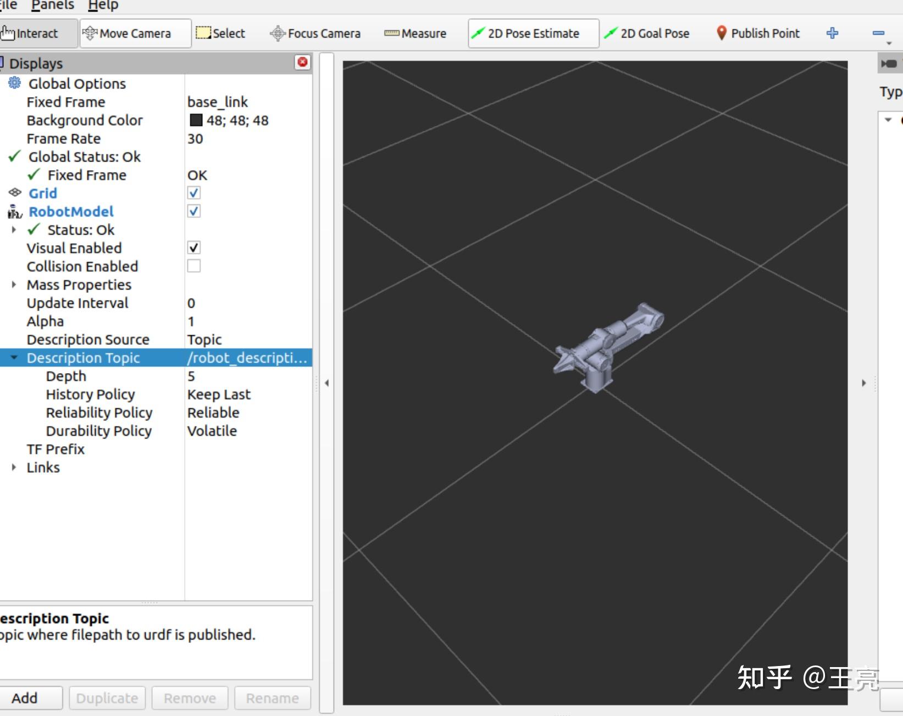This screenshot has width=903, height=716.
Task: Expand Mass Properties
Action: [14, 285]
